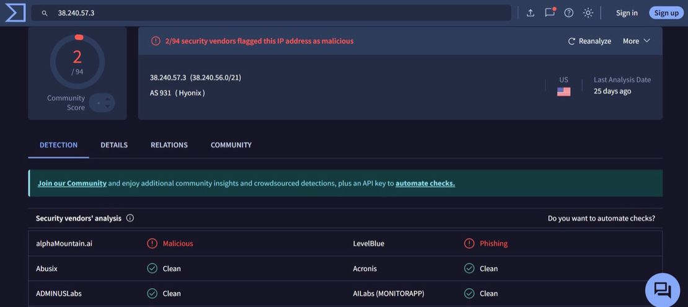The width and height of the screenshot is (688, 307).
Task: Open the chat bubble widget
Action: click(x=662, y=290)
